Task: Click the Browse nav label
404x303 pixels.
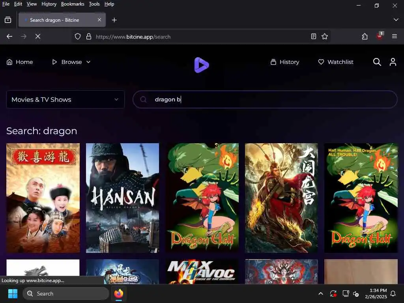Action: 71,62
